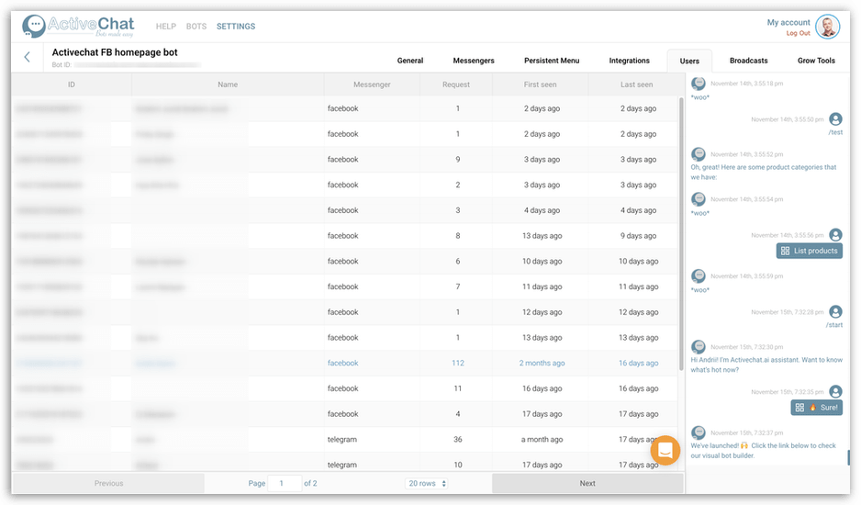Open the orange chat support widget
The width and height of the screenshot is (861, 505).
(665, 450)
